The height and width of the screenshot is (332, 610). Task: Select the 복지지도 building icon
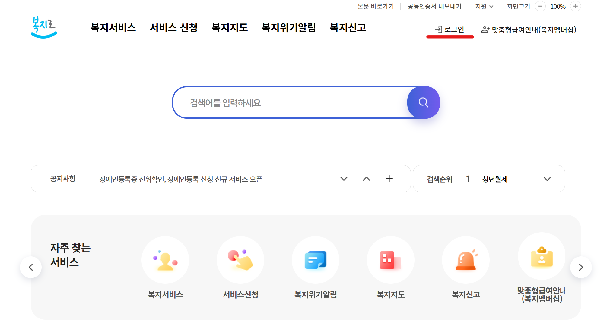click(391, 260)
